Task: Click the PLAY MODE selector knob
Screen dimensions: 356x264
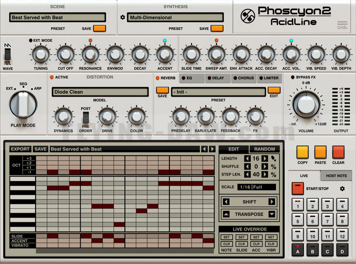Action: 23,105
